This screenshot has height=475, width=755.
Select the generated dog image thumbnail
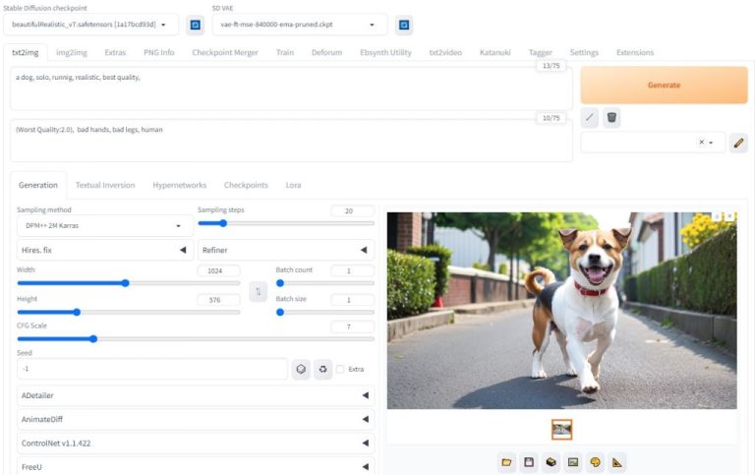coord(561,430)
